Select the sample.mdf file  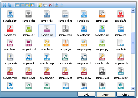coord(29,73)
